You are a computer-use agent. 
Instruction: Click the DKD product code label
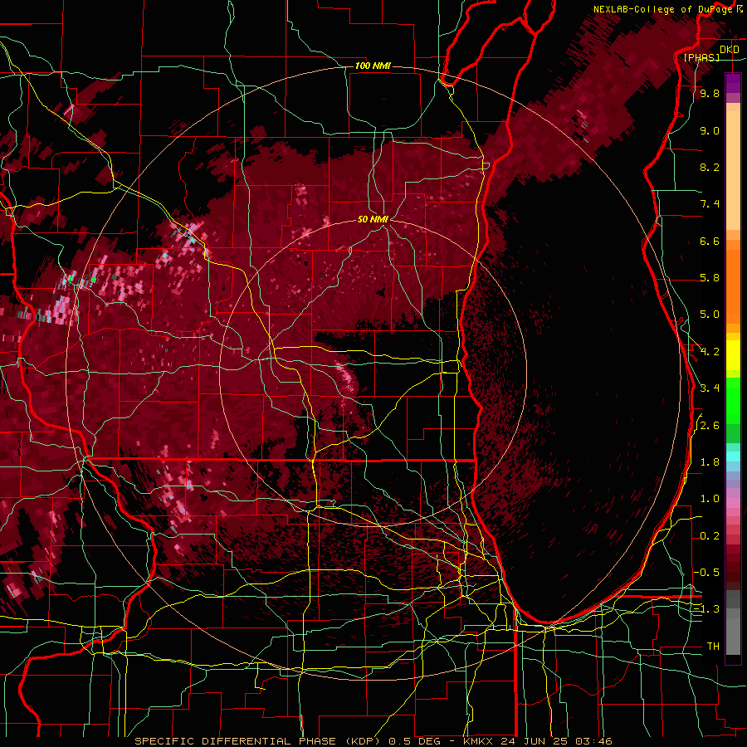tap(729, 50)
